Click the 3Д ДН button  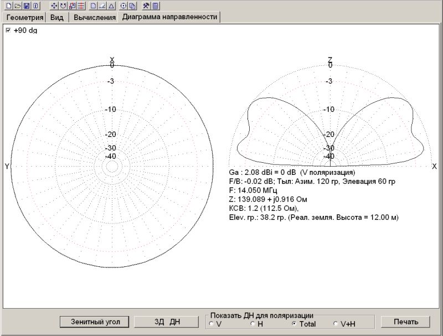pos(167,322)
